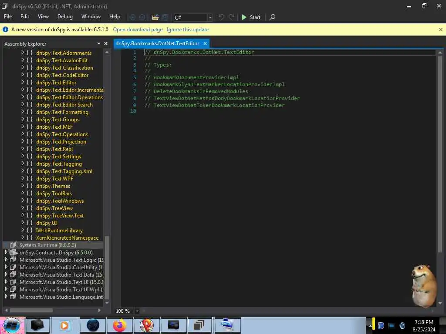This screenshot has height=334, width=446.
Task: Close the dnSpy.Bookmarks.DotNet.TextEditor tab
Action: coord(205,43)
